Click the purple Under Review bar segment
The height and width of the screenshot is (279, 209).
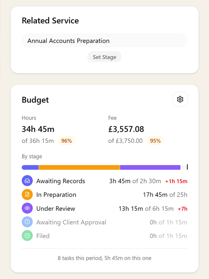point(150,167)
